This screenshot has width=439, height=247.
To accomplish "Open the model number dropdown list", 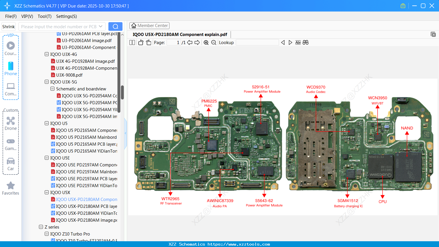I will pos(101,26).
